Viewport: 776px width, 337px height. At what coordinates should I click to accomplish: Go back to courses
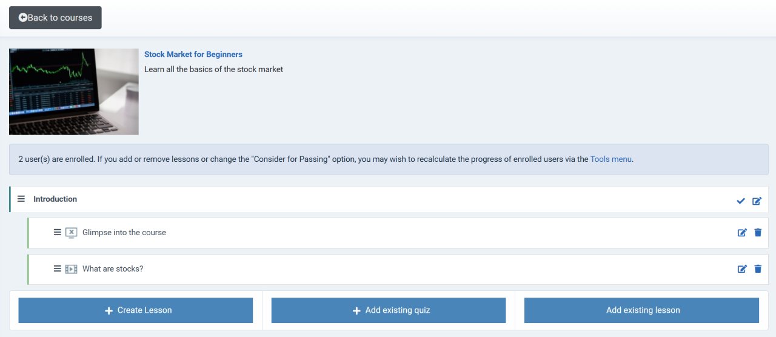55,18
